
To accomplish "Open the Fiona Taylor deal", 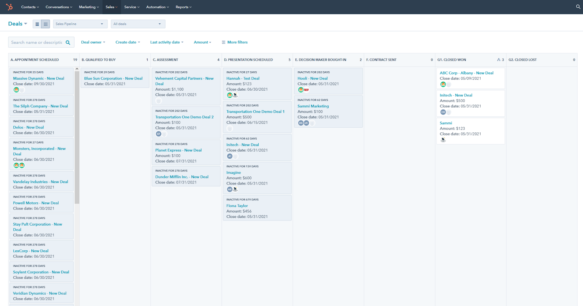I will coord(237,206).
